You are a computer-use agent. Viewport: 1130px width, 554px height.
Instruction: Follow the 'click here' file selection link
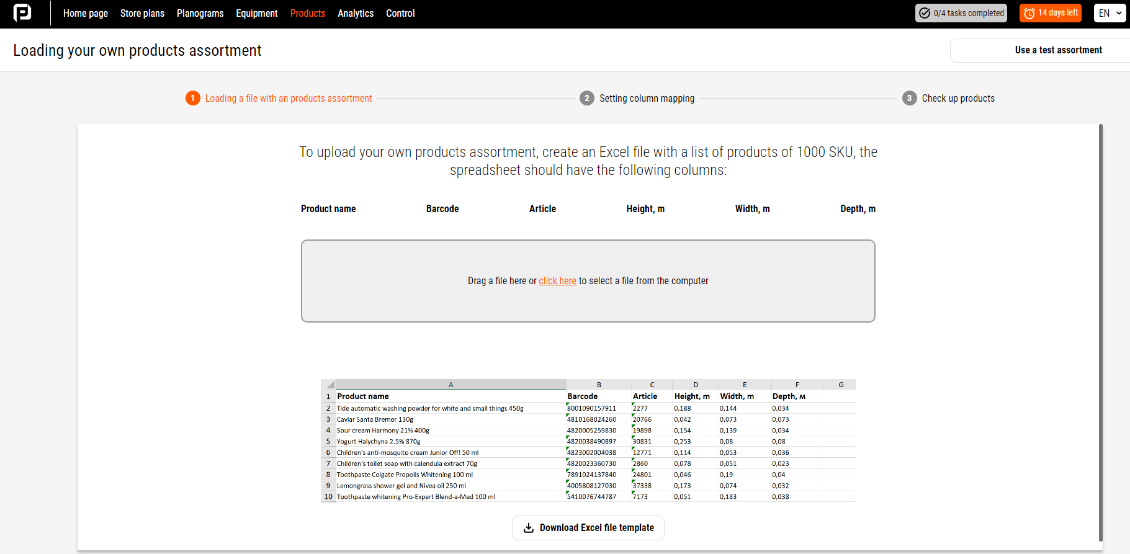point(557,281)
